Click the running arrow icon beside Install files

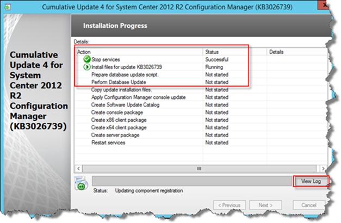pyautogui.click(x=87, y=67)
